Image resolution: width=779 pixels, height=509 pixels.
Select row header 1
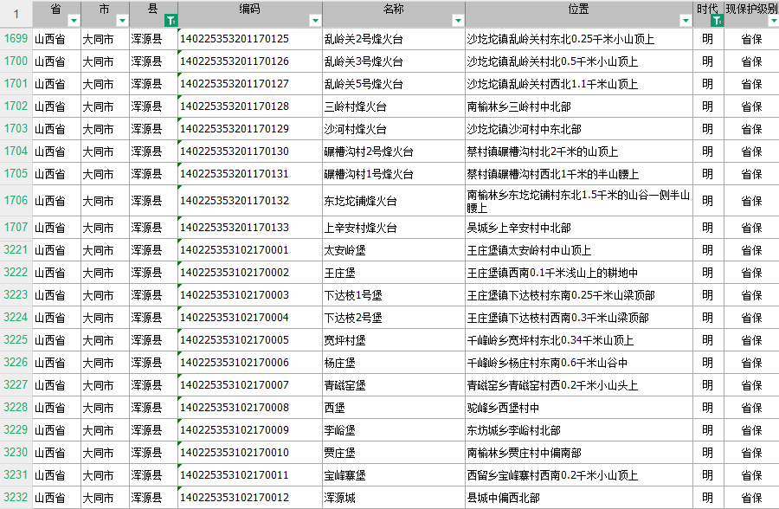[x=16, y=14]
